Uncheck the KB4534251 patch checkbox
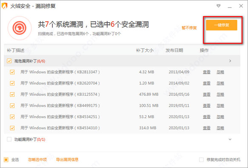248x168 pixels. (12, 117)
